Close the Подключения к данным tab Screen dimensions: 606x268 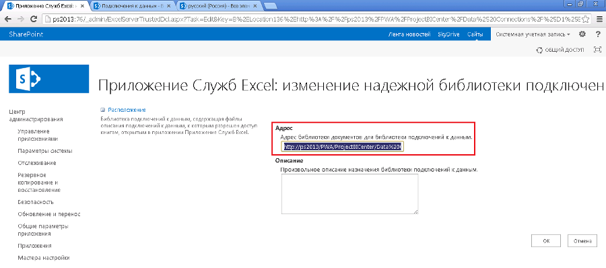(168, 6)
